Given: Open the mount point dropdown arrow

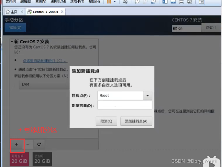Looking at the screenshot, I should (148, 96).
